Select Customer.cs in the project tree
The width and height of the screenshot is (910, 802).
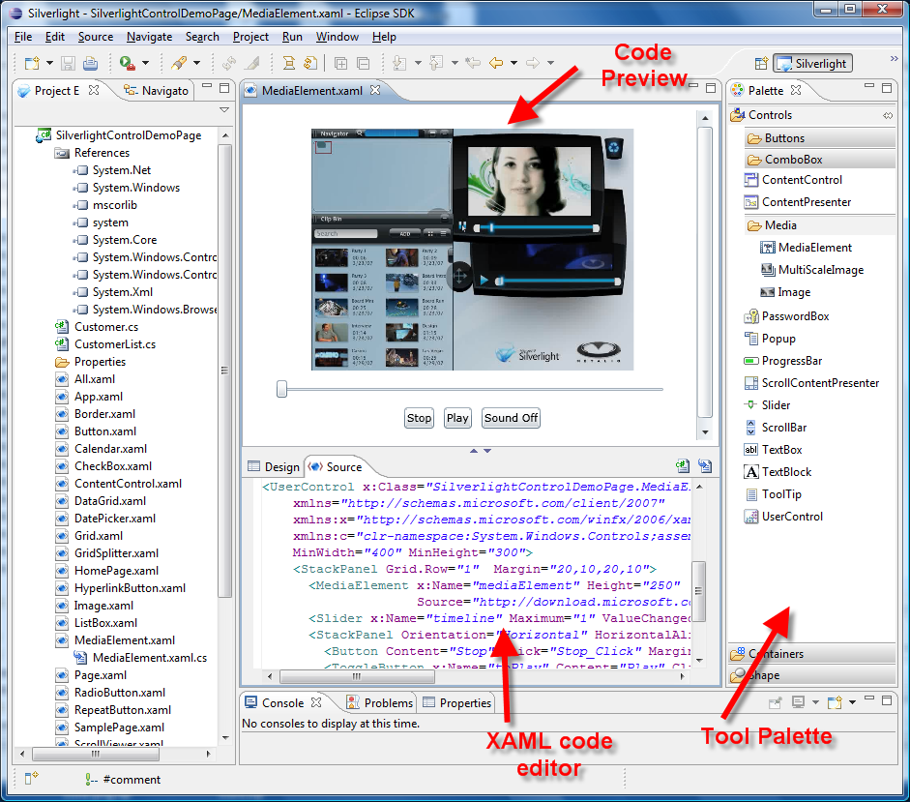click(x=105, y=327)
